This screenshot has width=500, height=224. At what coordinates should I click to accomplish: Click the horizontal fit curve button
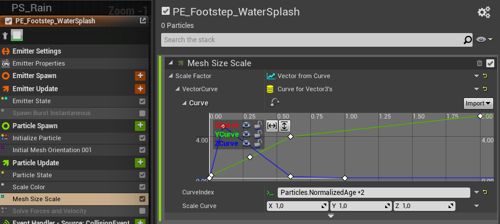coord(271,126)
